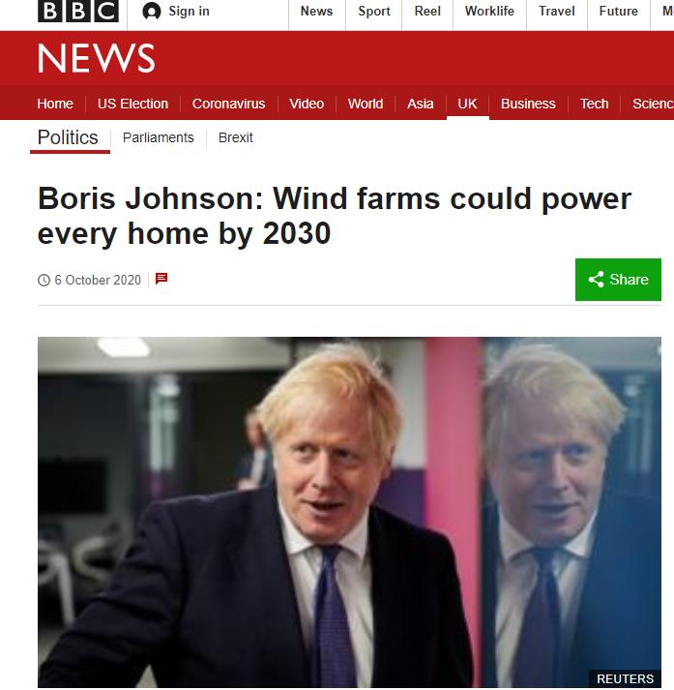Image resolution: width=674 pixels, height=690 pixels.
Task: Open Worklife from the top navigation
Action: coord(489,11)
